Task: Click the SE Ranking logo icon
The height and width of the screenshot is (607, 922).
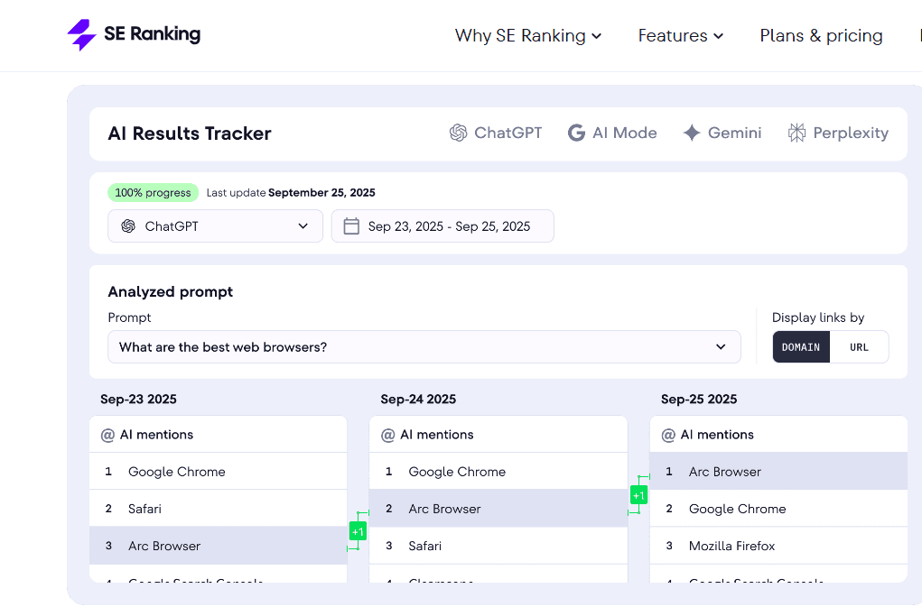Action: (81, 35)
